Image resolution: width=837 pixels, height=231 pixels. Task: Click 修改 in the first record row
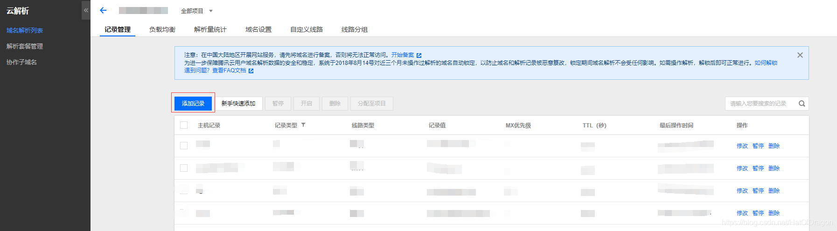pos(742,146)
